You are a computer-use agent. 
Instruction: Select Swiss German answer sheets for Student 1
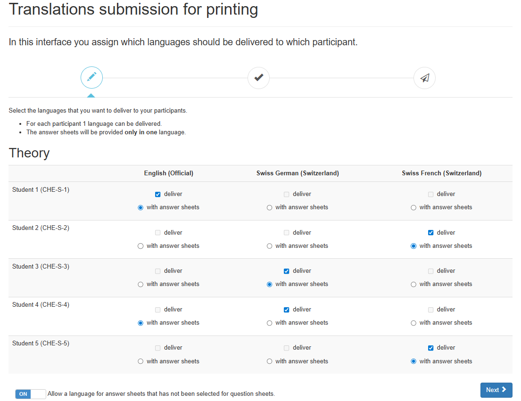pos(270,207)
